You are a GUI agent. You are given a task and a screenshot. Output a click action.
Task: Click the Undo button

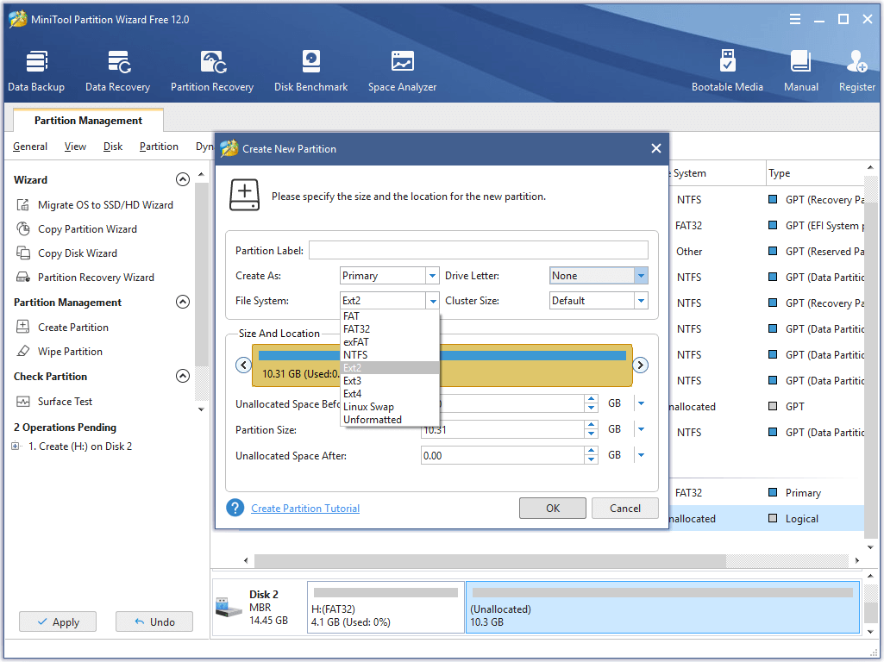click(154, 622)
